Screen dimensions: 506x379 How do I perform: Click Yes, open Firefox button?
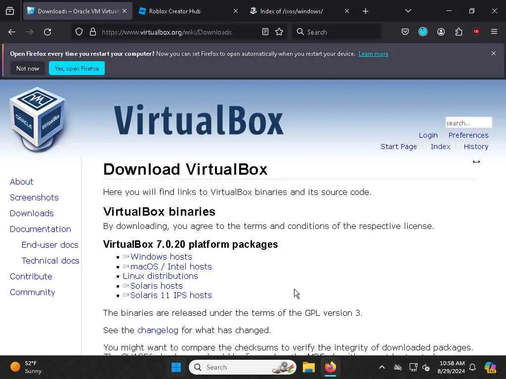pos(77,68)
